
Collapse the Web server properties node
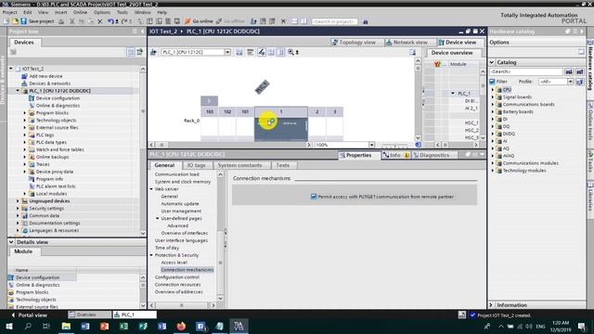[x=151, y=189]
